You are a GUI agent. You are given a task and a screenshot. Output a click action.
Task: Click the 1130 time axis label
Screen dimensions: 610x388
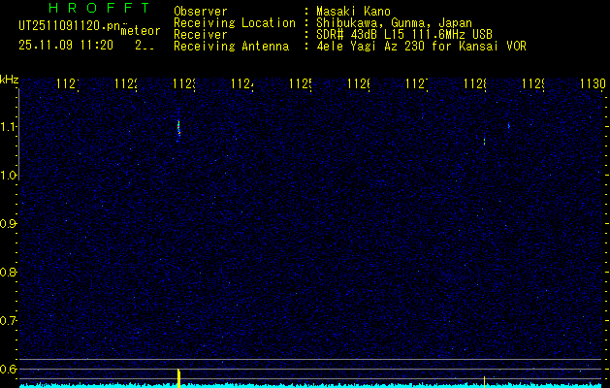593,83
